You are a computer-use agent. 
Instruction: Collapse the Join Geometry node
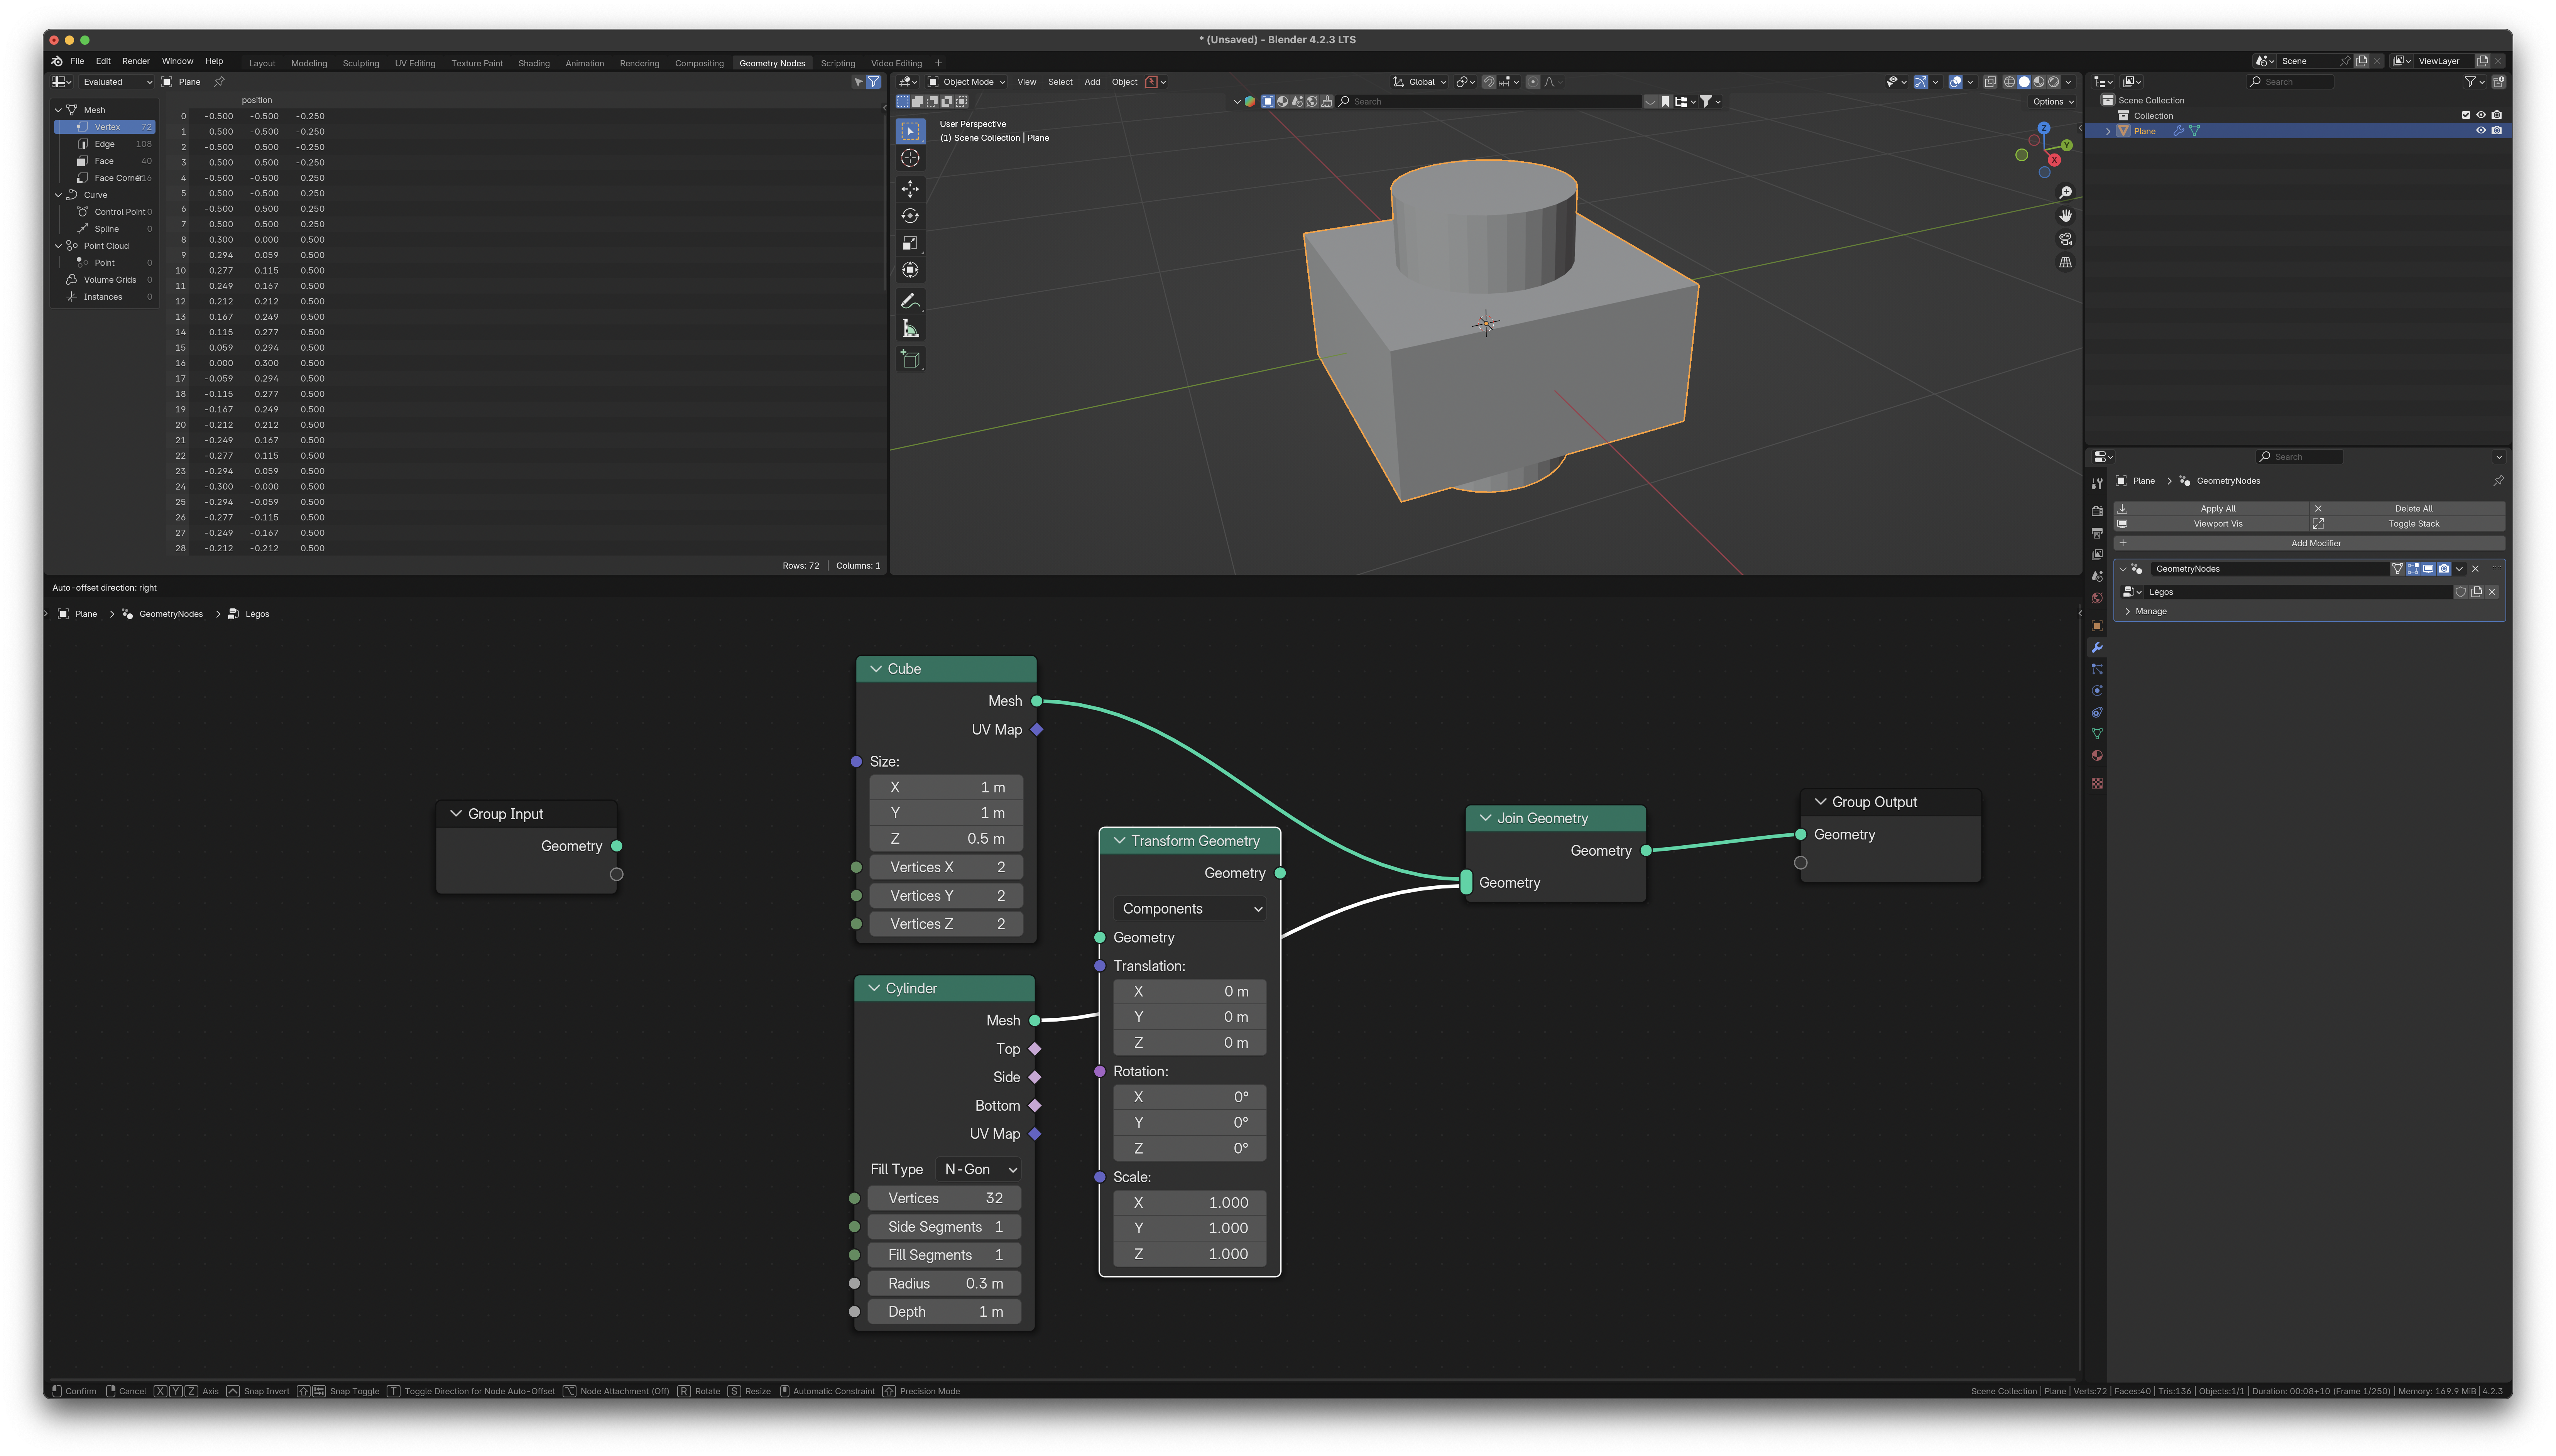pyautogui.click(x=1485, y=818)
